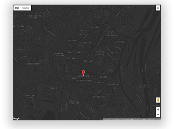
Task: Click the KOENIGSHOFFEN district label
Action: (x=33, y=64)
